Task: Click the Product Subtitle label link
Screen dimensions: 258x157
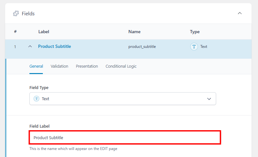Action: tap(54, 47)
